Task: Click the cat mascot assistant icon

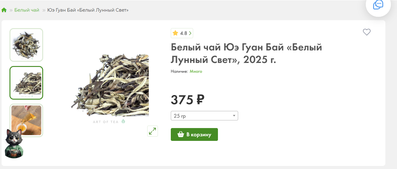Action: pos(14,144)
